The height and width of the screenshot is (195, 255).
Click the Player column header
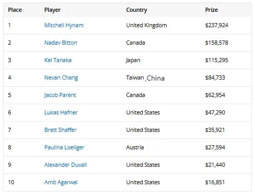tap(52, 10)
